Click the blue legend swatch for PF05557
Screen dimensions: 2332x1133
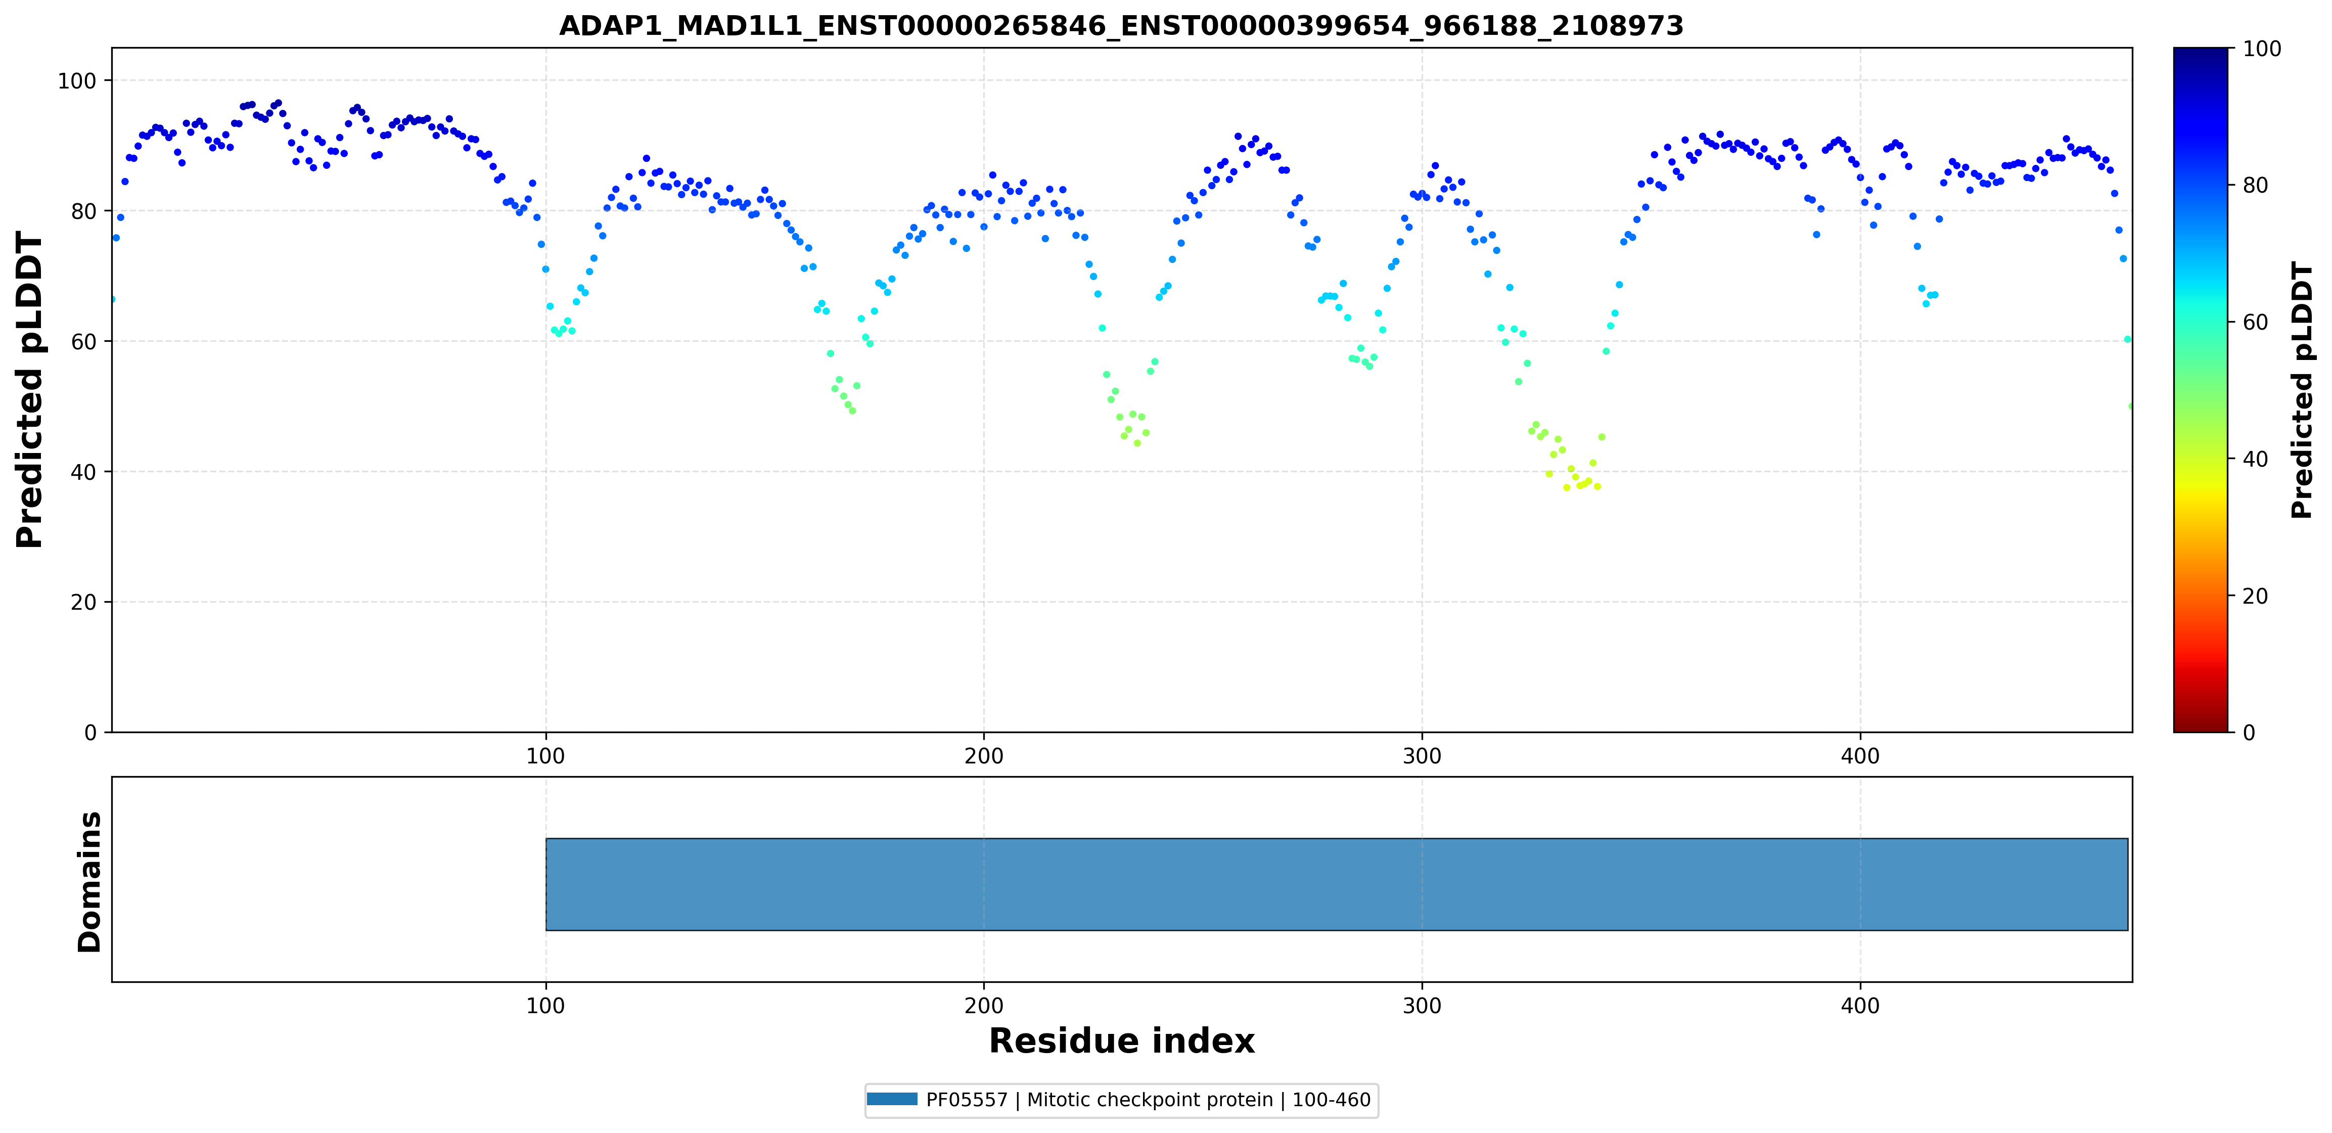tap(892, 1100)
